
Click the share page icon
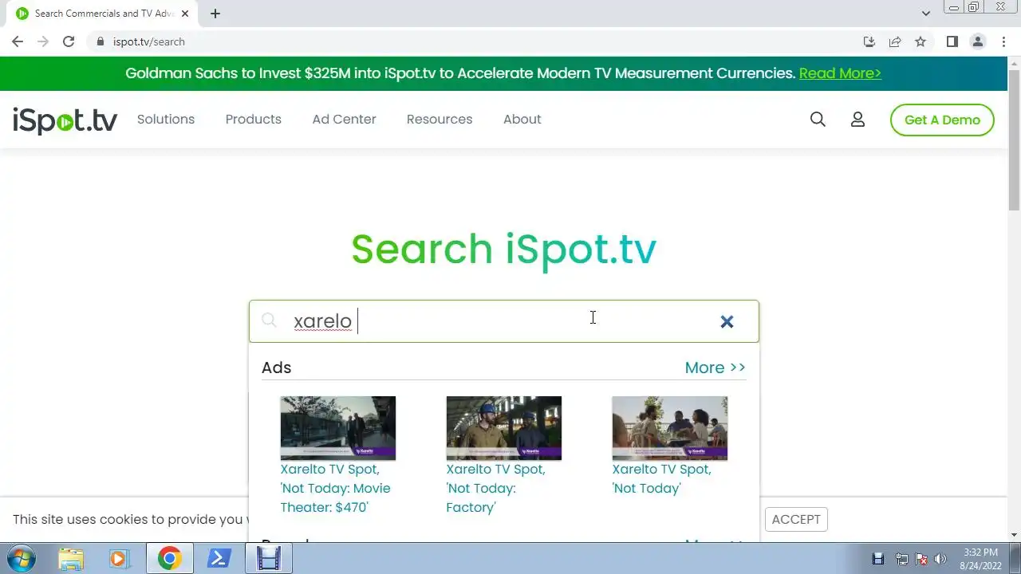click(895, 41)
